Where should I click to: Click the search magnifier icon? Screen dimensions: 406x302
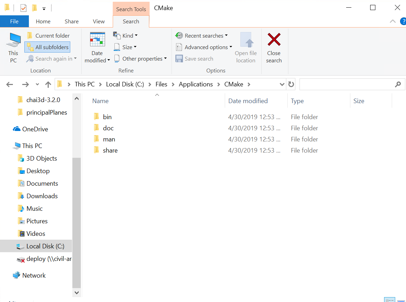[x=398, y=84]
